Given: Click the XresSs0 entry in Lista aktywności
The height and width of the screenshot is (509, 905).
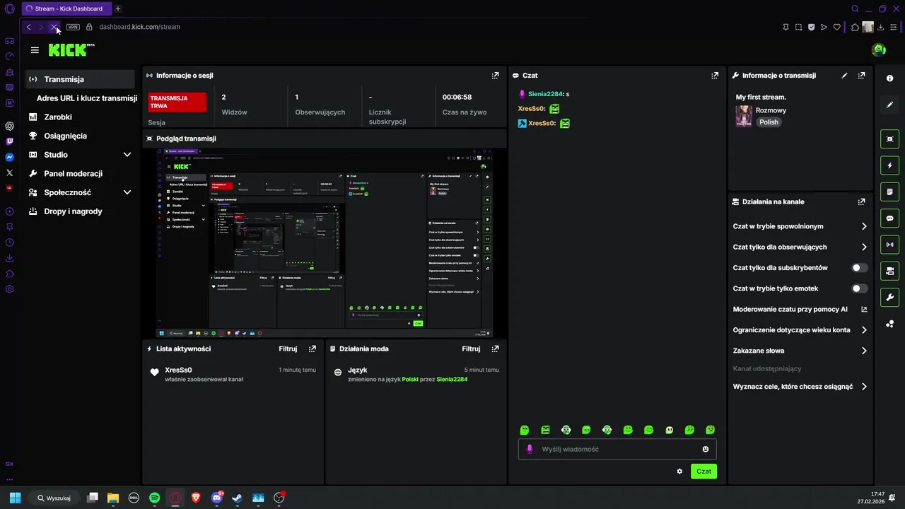Looking at the screenshot, I should 233,374.
